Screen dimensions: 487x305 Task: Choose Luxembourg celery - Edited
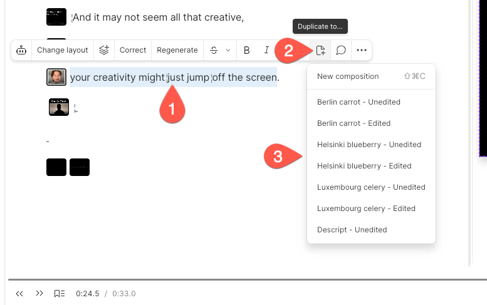click(371, 209)
